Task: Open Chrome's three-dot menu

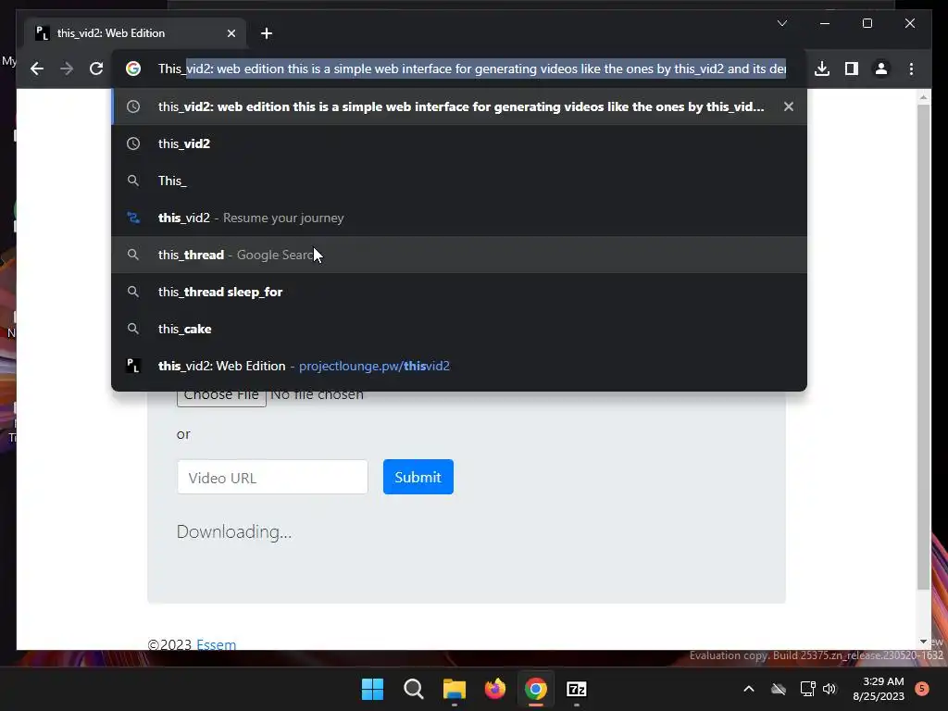Action: (x=911, y=69)
